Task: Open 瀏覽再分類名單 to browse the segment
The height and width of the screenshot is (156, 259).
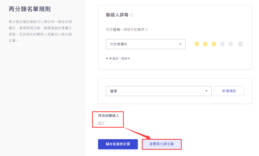Action: pos(161,144)
